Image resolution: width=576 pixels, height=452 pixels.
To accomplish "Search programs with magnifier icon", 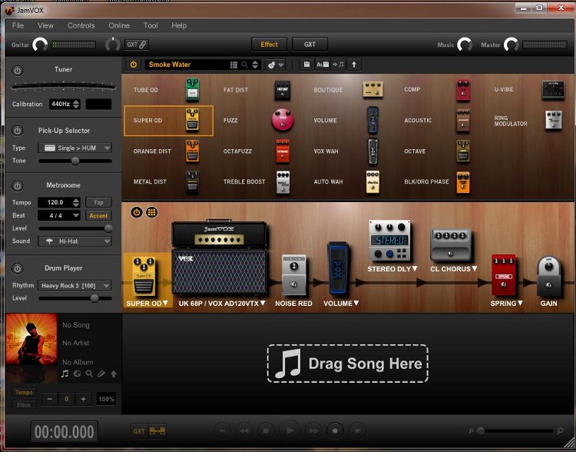I will point(244,65).
